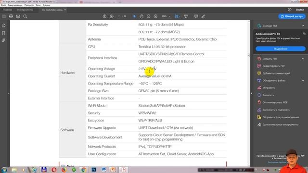The height and width of the screenshot is (173, 308).
Task: Click the Export PDF tool label
Action: click(270, 25)
